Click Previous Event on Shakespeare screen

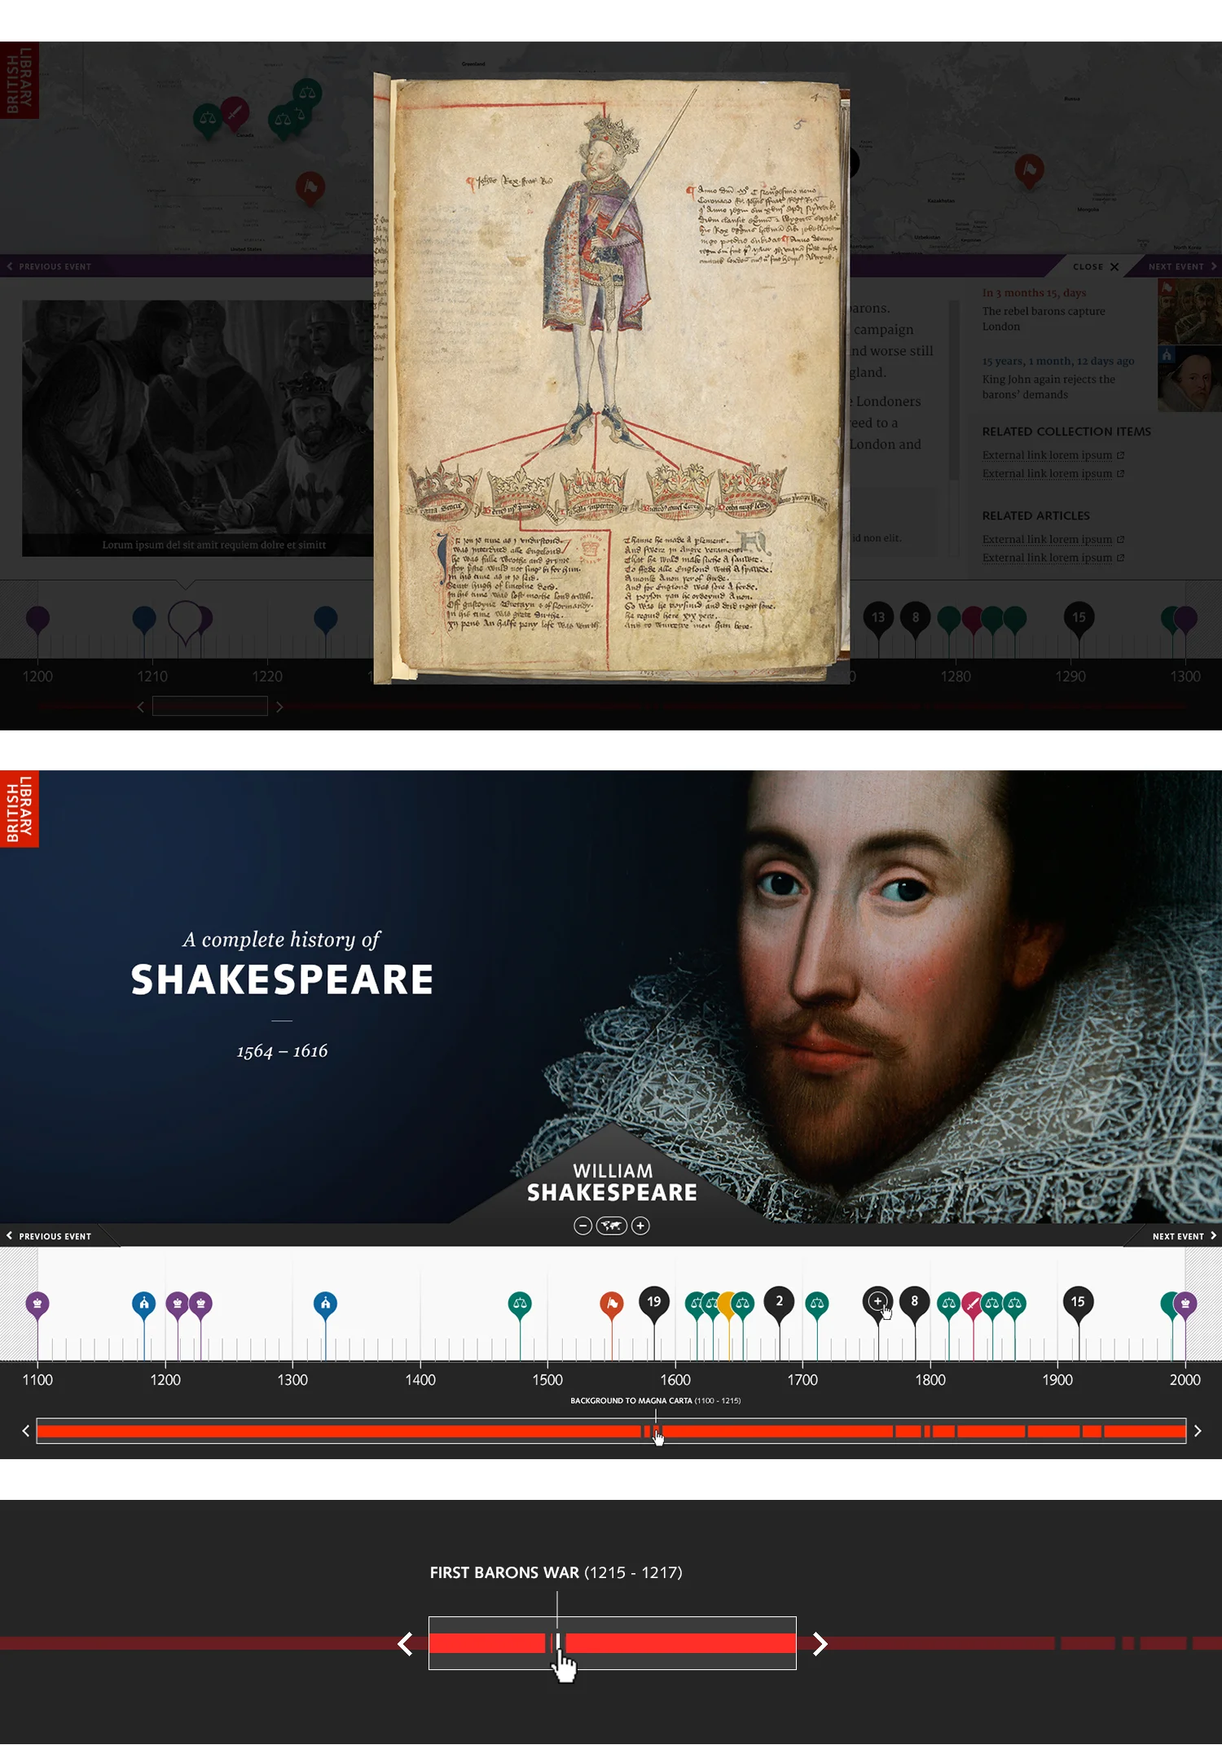(49, 1236)
